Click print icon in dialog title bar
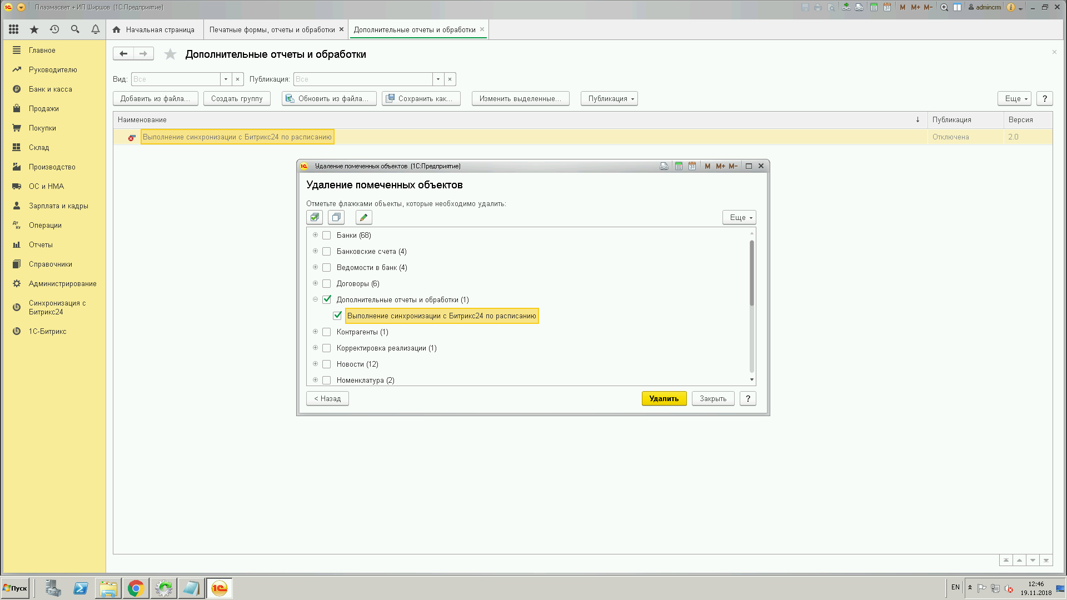 [664, 166]
